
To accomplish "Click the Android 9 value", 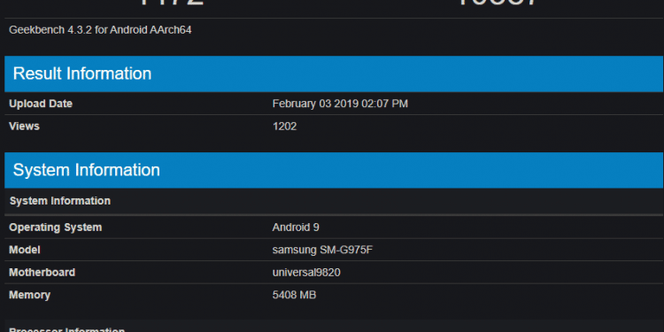I will point(296,228).
